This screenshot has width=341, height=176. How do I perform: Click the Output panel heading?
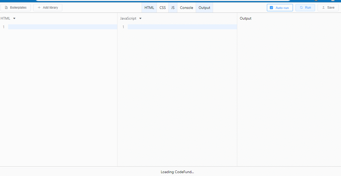[246, 18]
